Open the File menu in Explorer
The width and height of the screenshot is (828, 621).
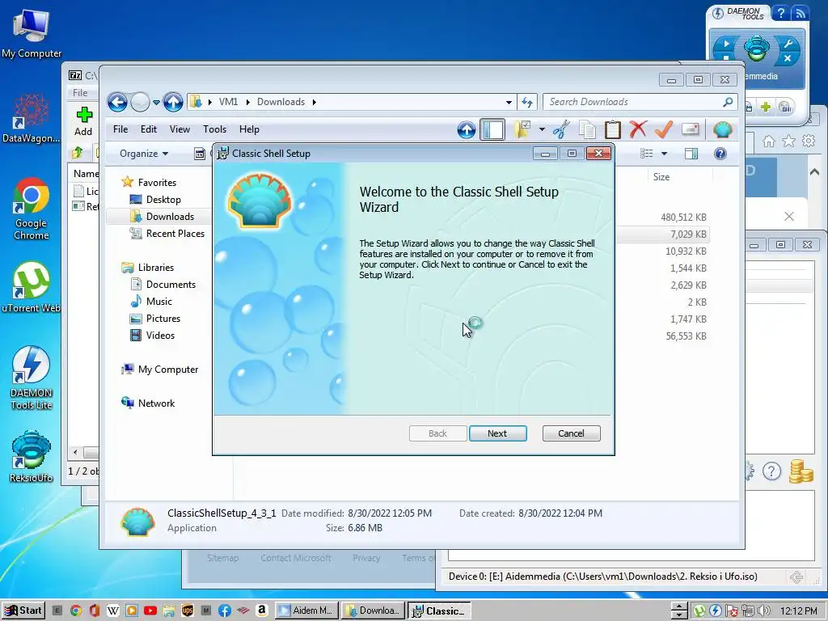coord(120,129)
